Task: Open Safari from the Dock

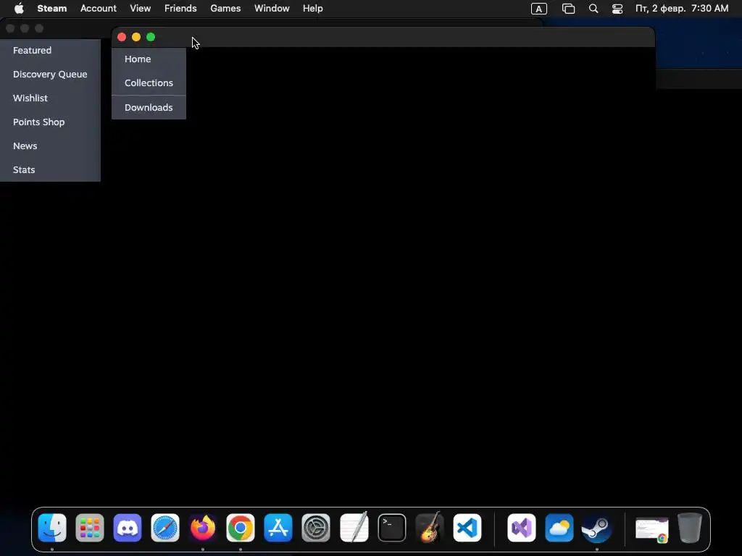Action: pos(165,528)
